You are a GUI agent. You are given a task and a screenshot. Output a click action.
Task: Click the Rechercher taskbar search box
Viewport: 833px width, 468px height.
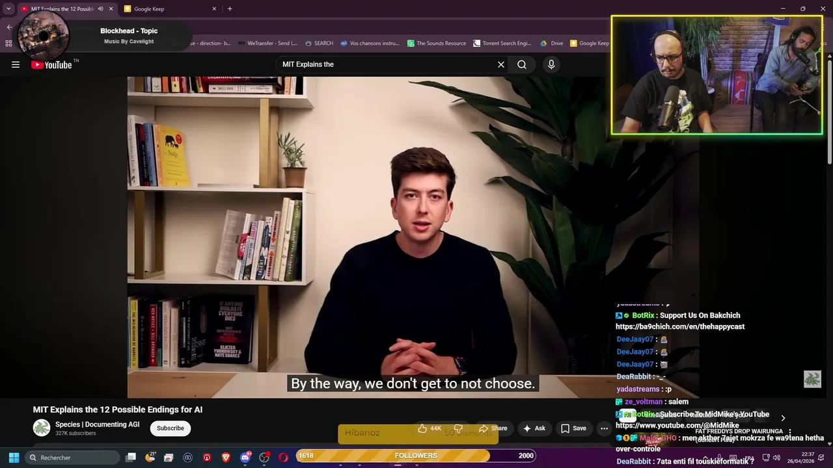point(72,458)
